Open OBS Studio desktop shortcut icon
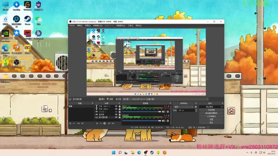The height and width of the screenshot is (156, 278). (16, 64)
